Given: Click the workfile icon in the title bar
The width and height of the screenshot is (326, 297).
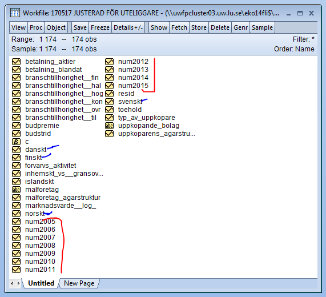Looking at the screenshot, I should 15,13.
